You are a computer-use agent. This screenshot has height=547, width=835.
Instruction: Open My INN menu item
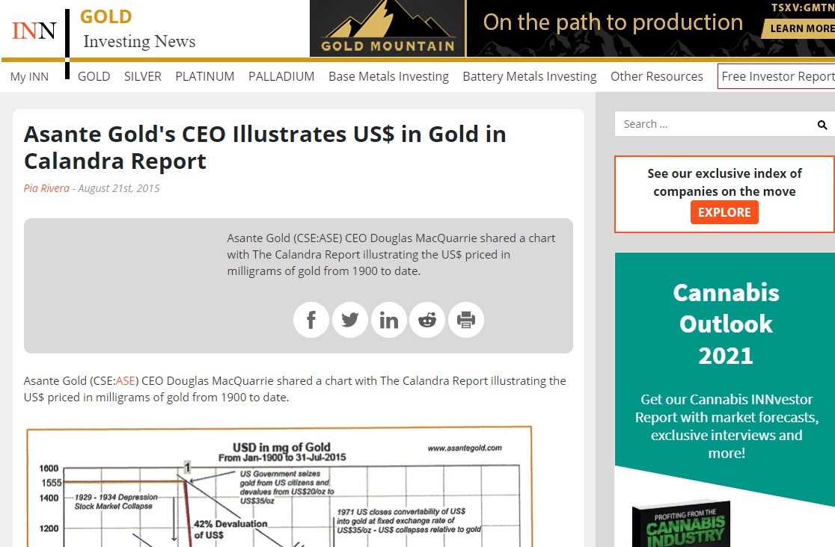(x=29, y=77)
